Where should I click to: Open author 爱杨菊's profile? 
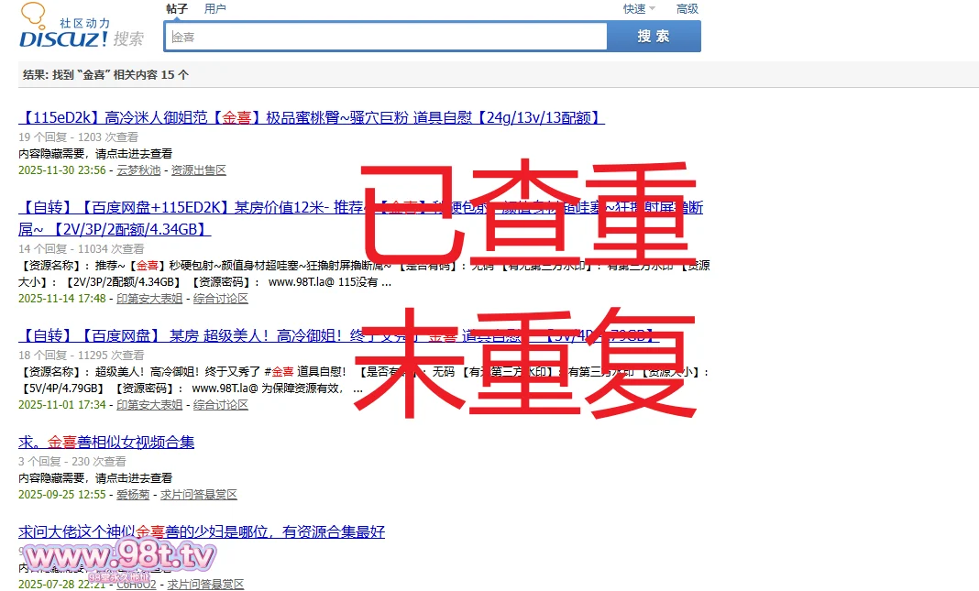tap(133, 495)
